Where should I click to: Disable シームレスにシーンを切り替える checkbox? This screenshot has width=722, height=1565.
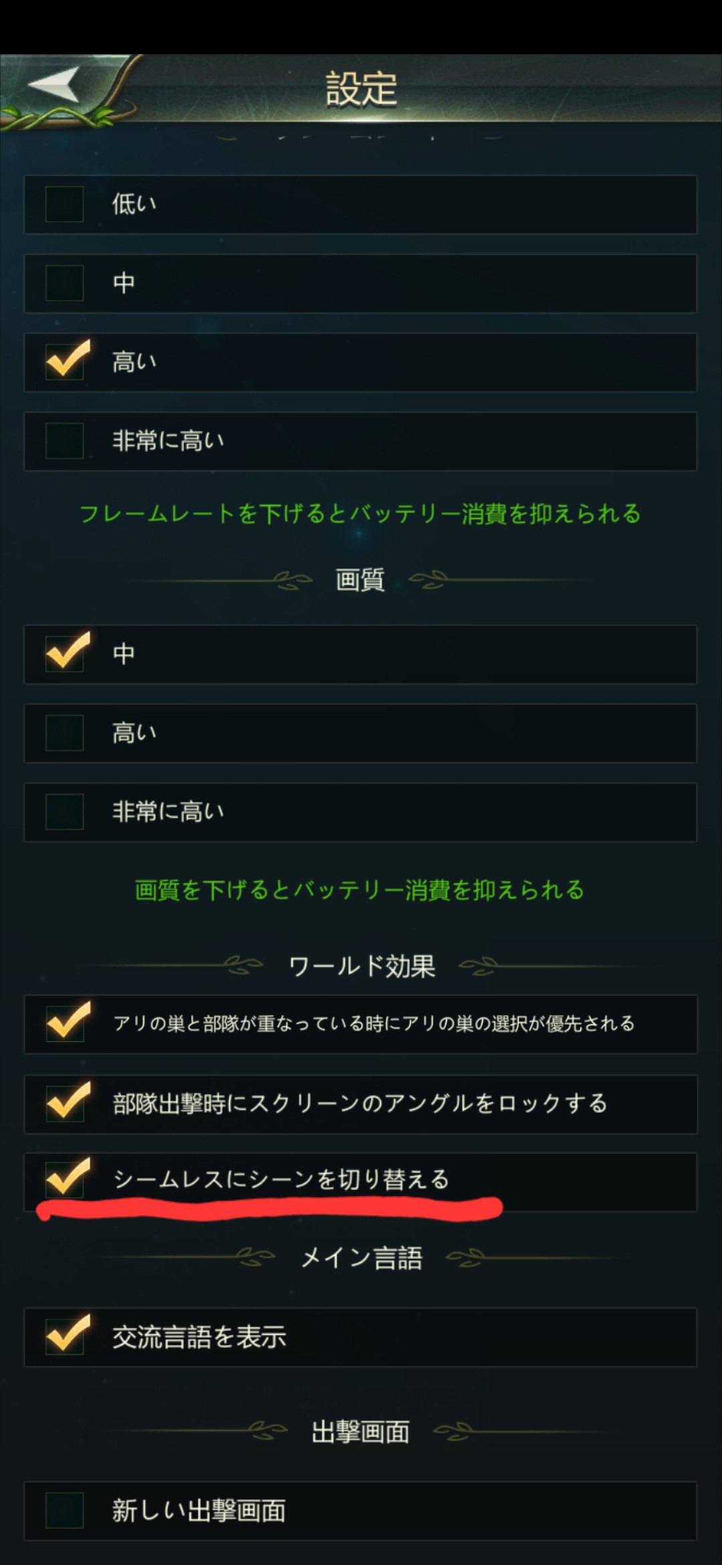pos(64,1180)
